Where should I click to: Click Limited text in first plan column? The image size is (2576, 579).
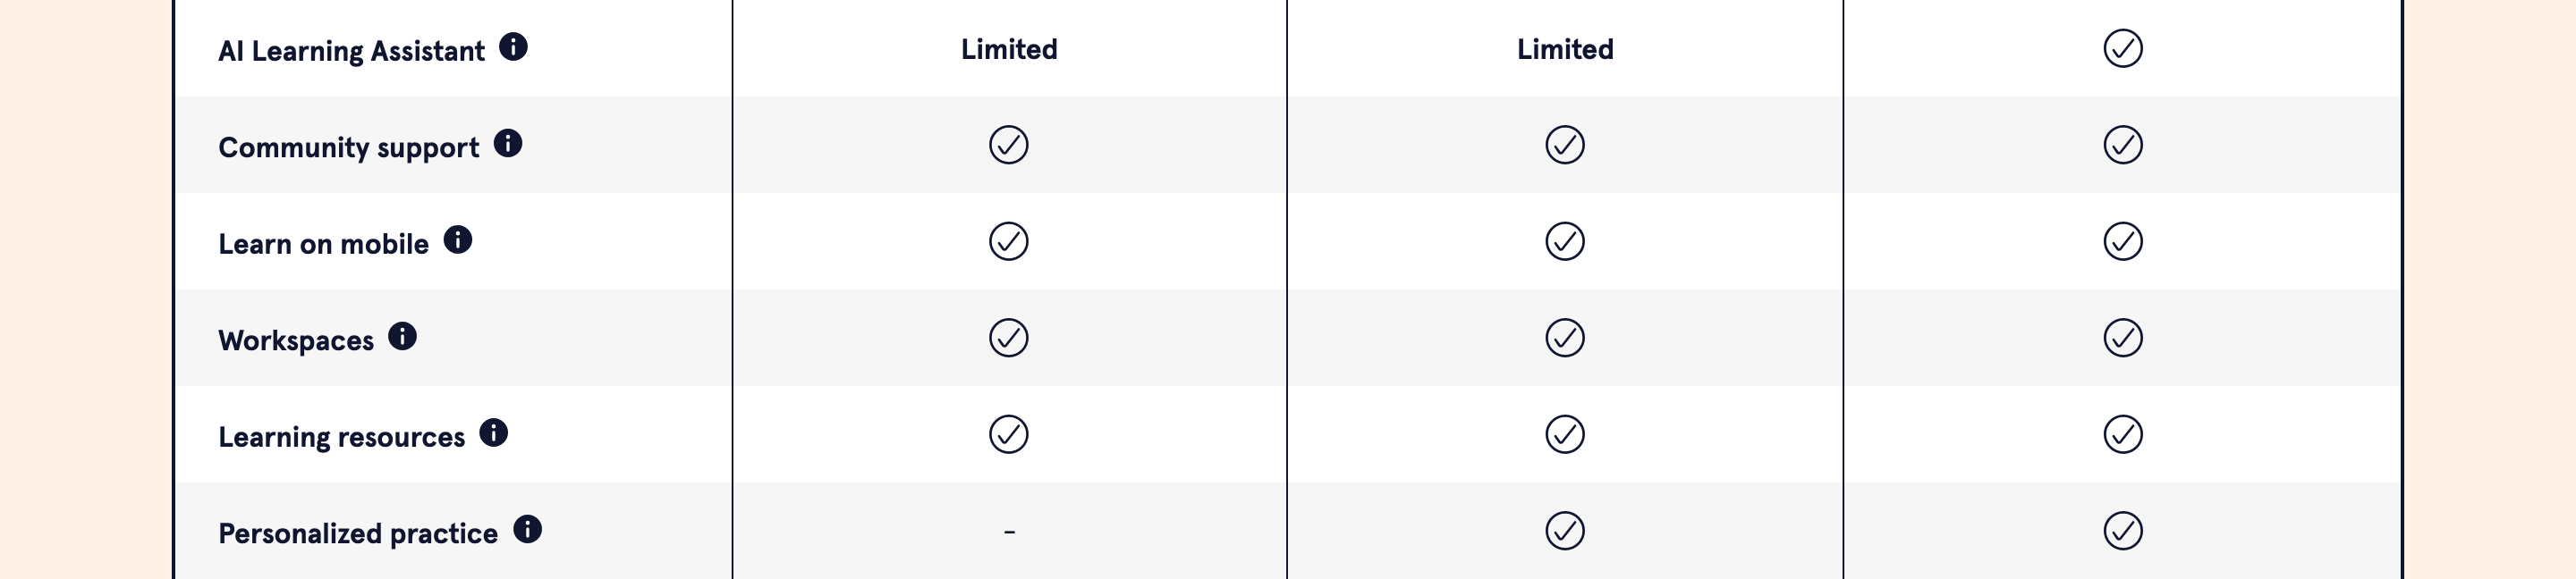[x=1009, y=49]
